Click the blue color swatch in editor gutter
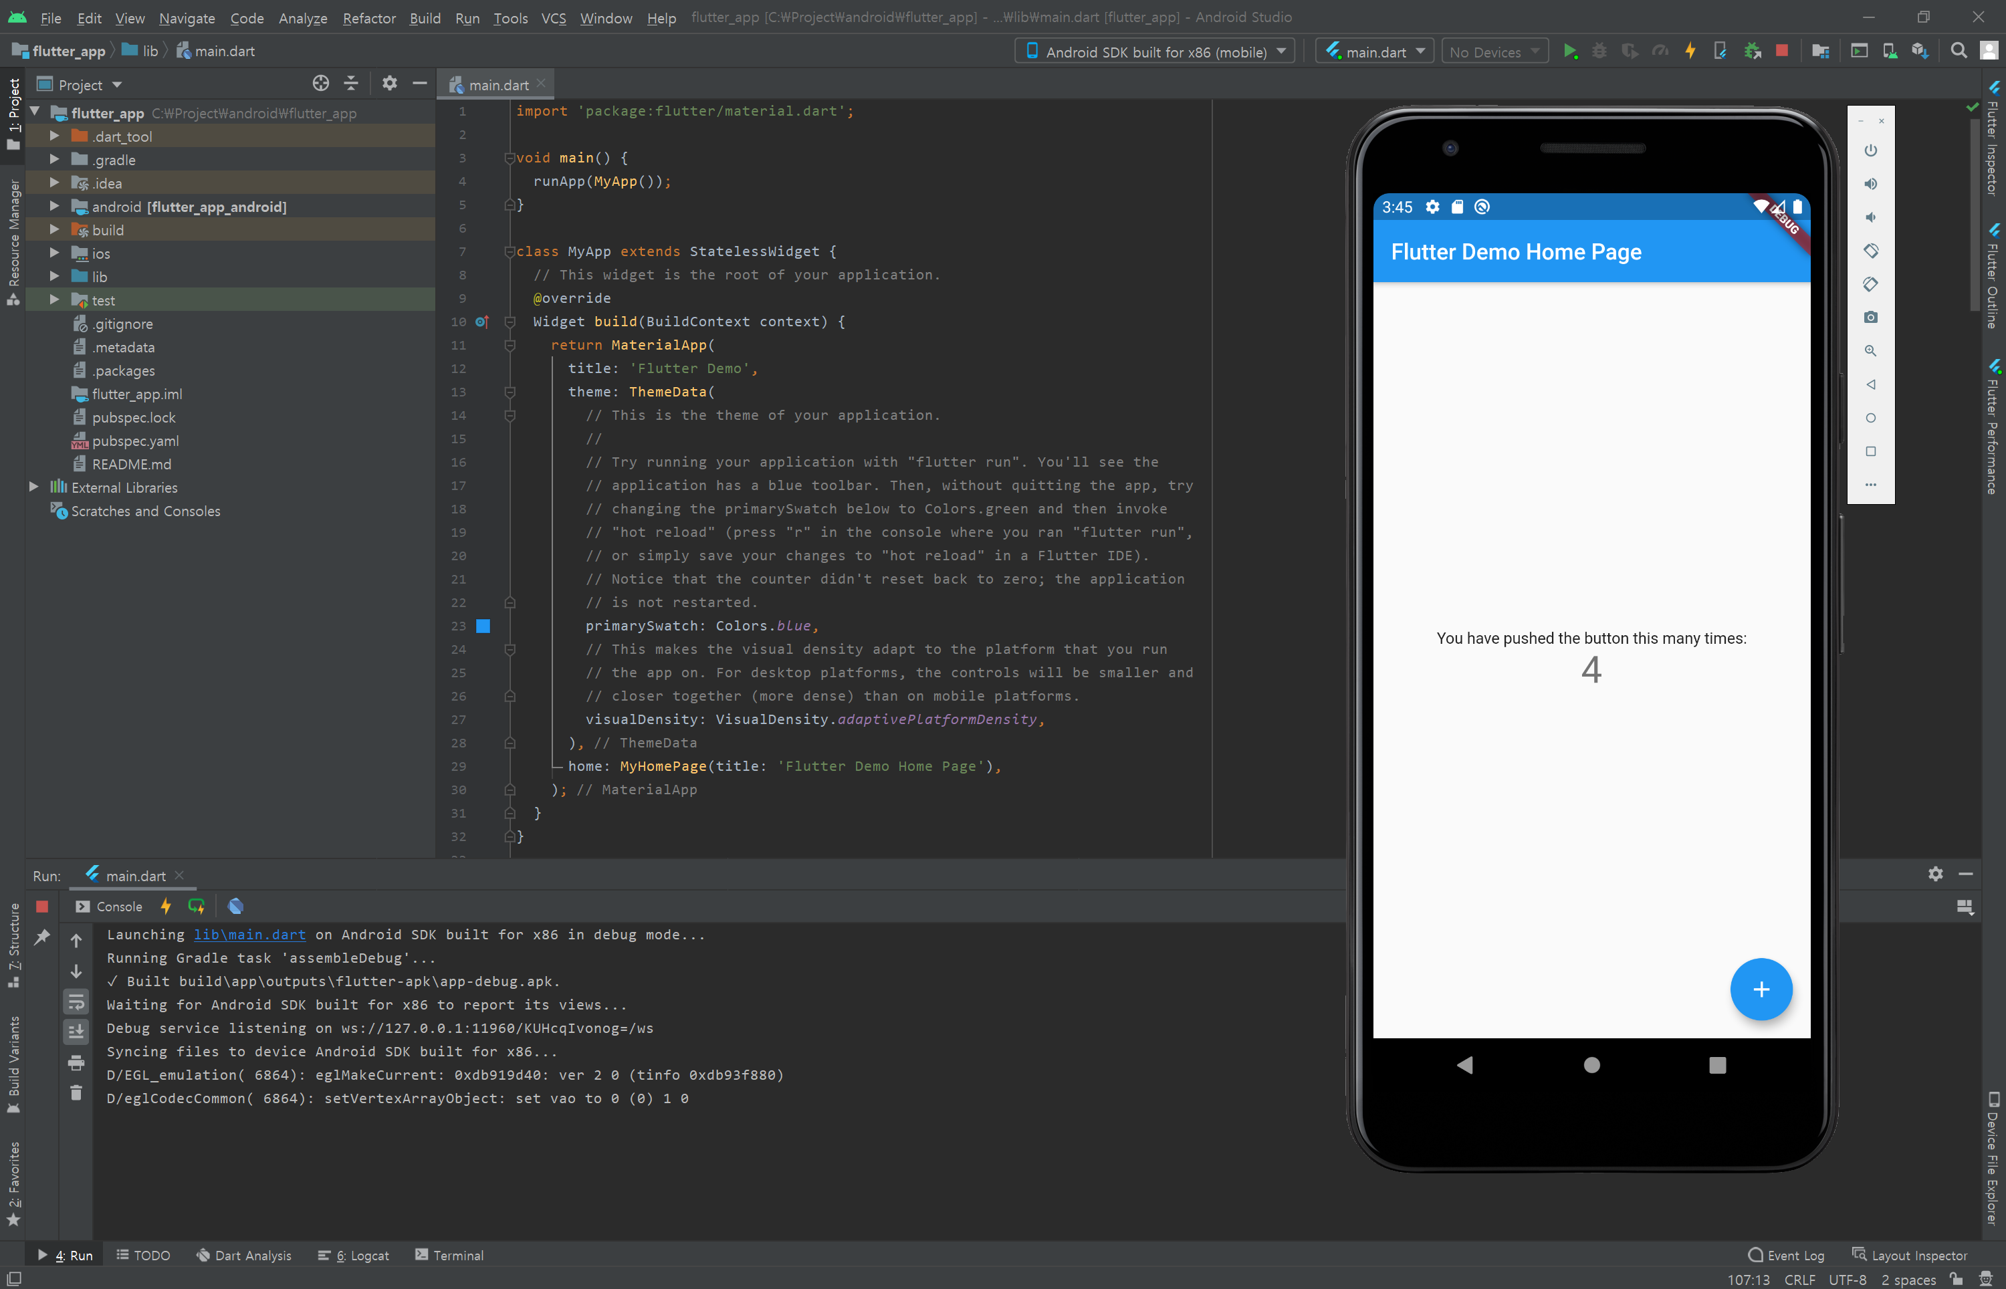The height and width of the screenshot is (1289, 2006). pyautogui.click(x=483, y=626)
